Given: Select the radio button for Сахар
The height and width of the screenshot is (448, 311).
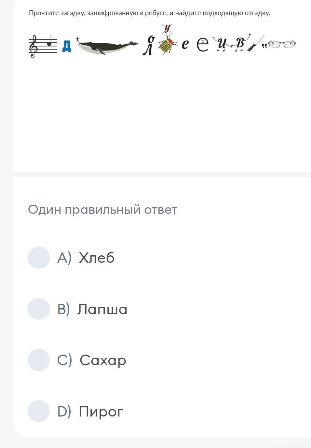Looking at the screenshot, I should (x=39, y=360).
